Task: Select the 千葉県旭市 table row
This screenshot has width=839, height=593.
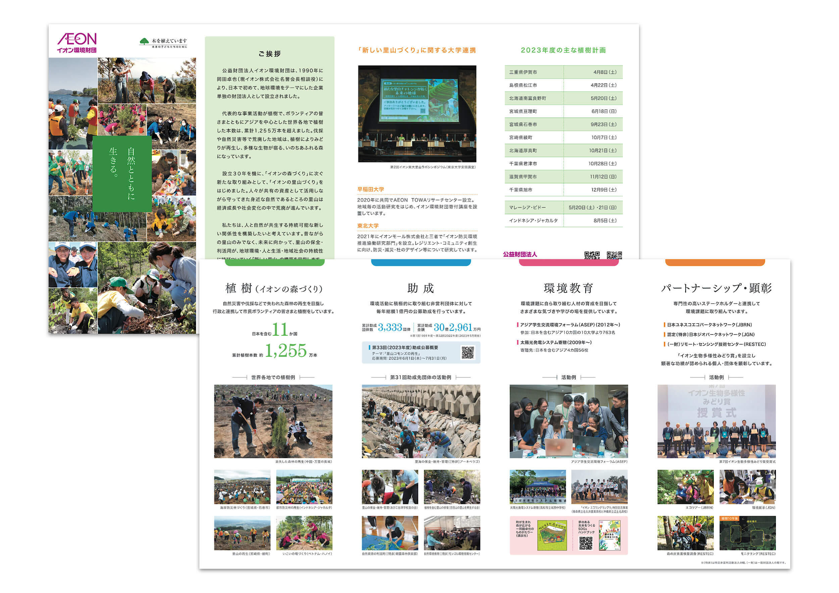Action: [x=563, y=190]
